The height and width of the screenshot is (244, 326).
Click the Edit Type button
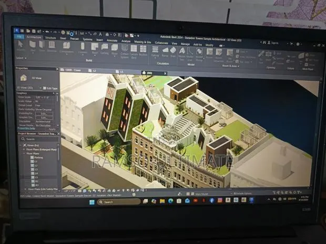click(x=50, y=88)
